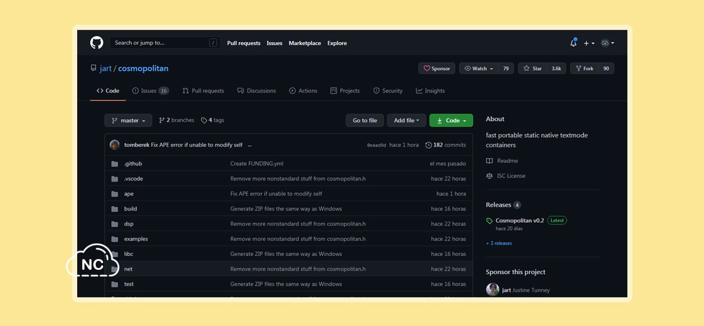704x326 pixels.
Task: Open the user avatar menu
Action: coord(607,43)
